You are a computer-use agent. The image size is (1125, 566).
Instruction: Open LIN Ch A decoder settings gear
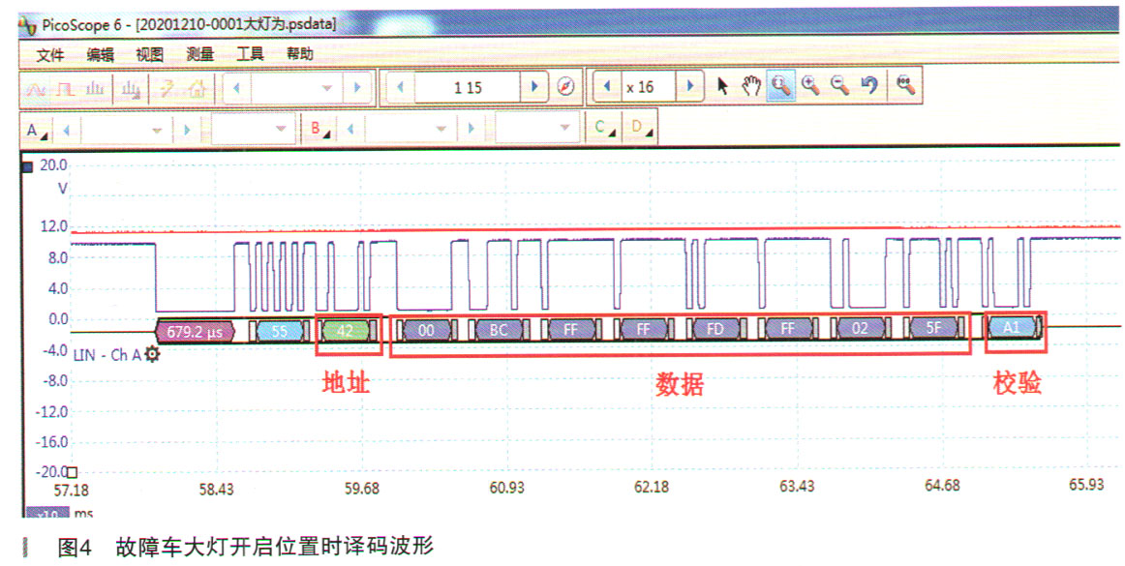click(x=152, y=354)
